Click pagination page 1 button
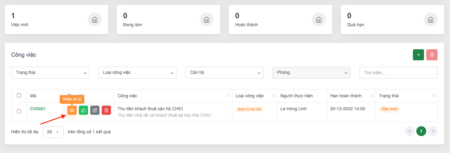Viewport: 450px width, 153px height. pos(421,131)
